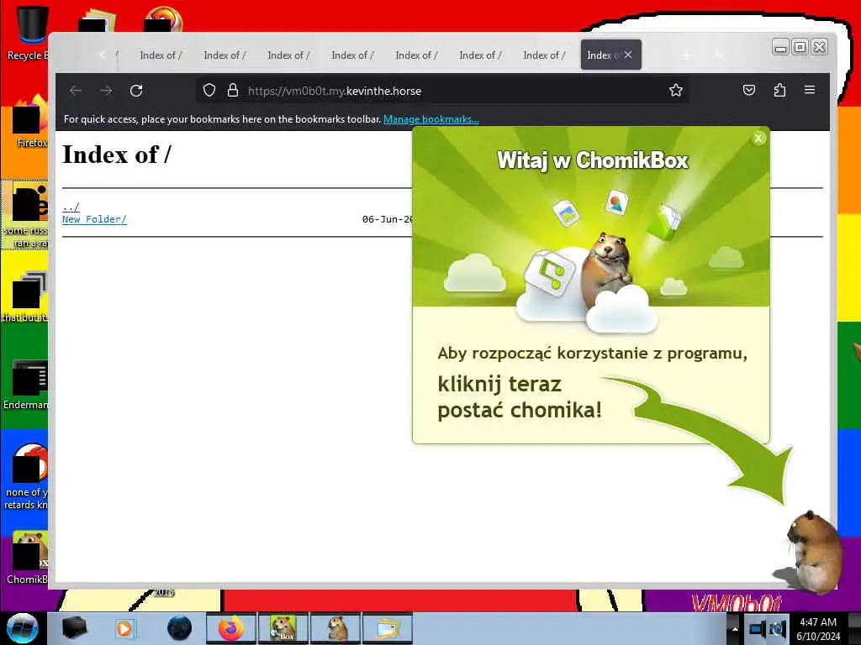This screenshot has height=645, width=861.
Task: Close the active Index of tab
Action: (x=628, y=55)
